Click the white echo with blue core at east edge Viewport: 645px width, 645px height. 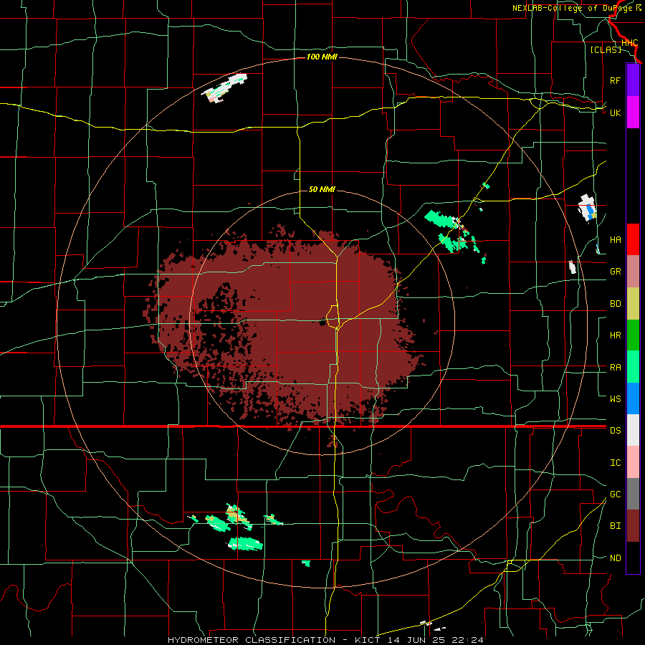point(587,208)
